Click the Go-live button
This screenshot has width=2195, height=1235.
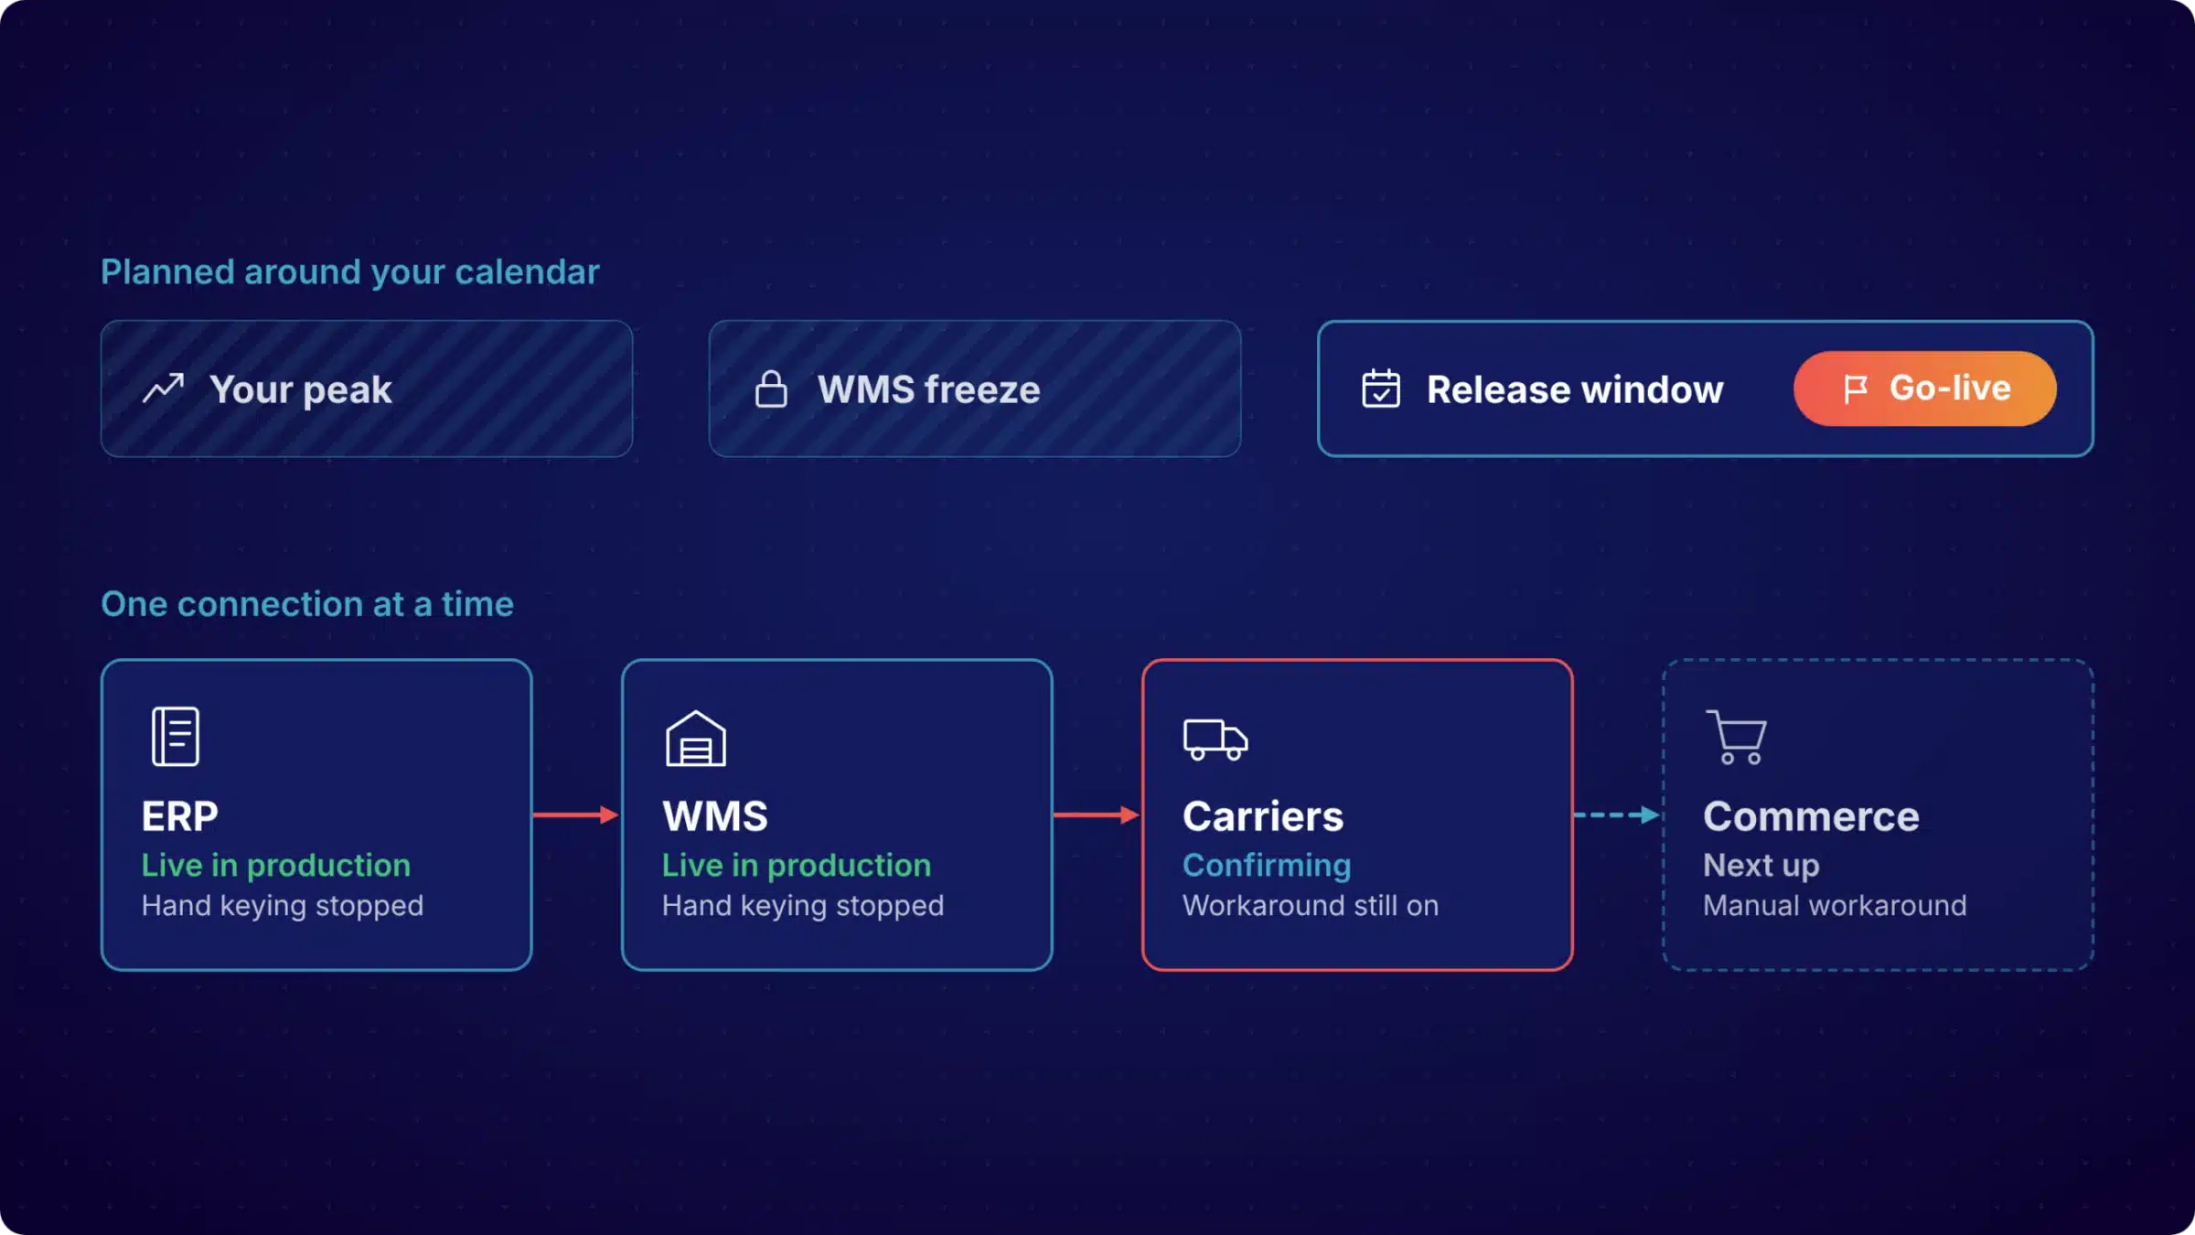(1925, 389)
